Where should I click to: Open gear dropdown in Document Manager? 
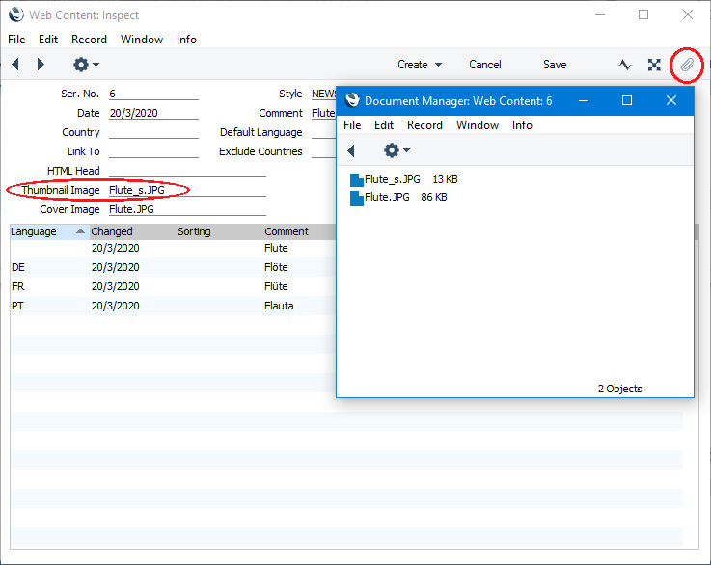coord(397,150)
